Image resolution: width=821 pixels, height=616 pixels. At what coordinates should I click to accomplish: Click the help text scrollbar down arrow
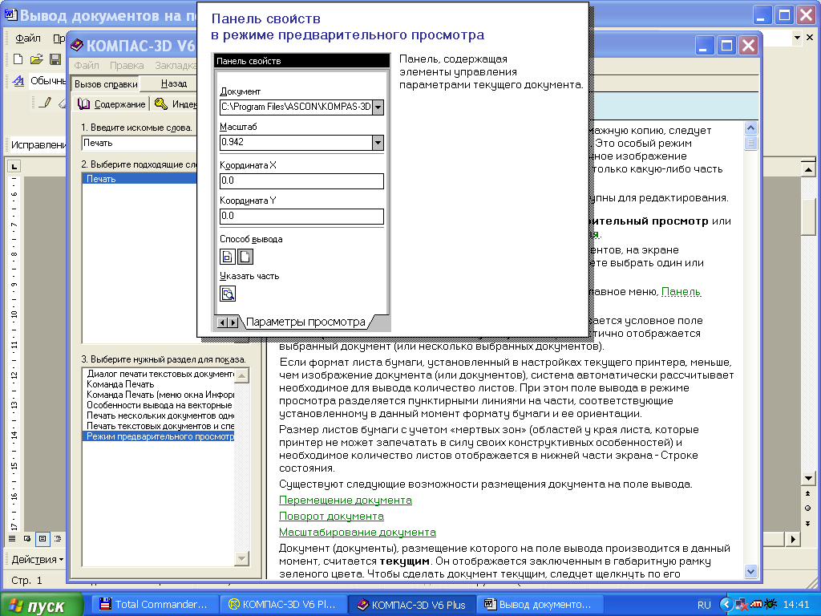pos(750,572)
